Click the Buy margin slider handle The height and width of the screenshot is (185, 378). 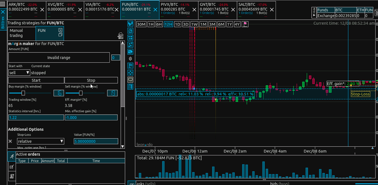(23, 93)
